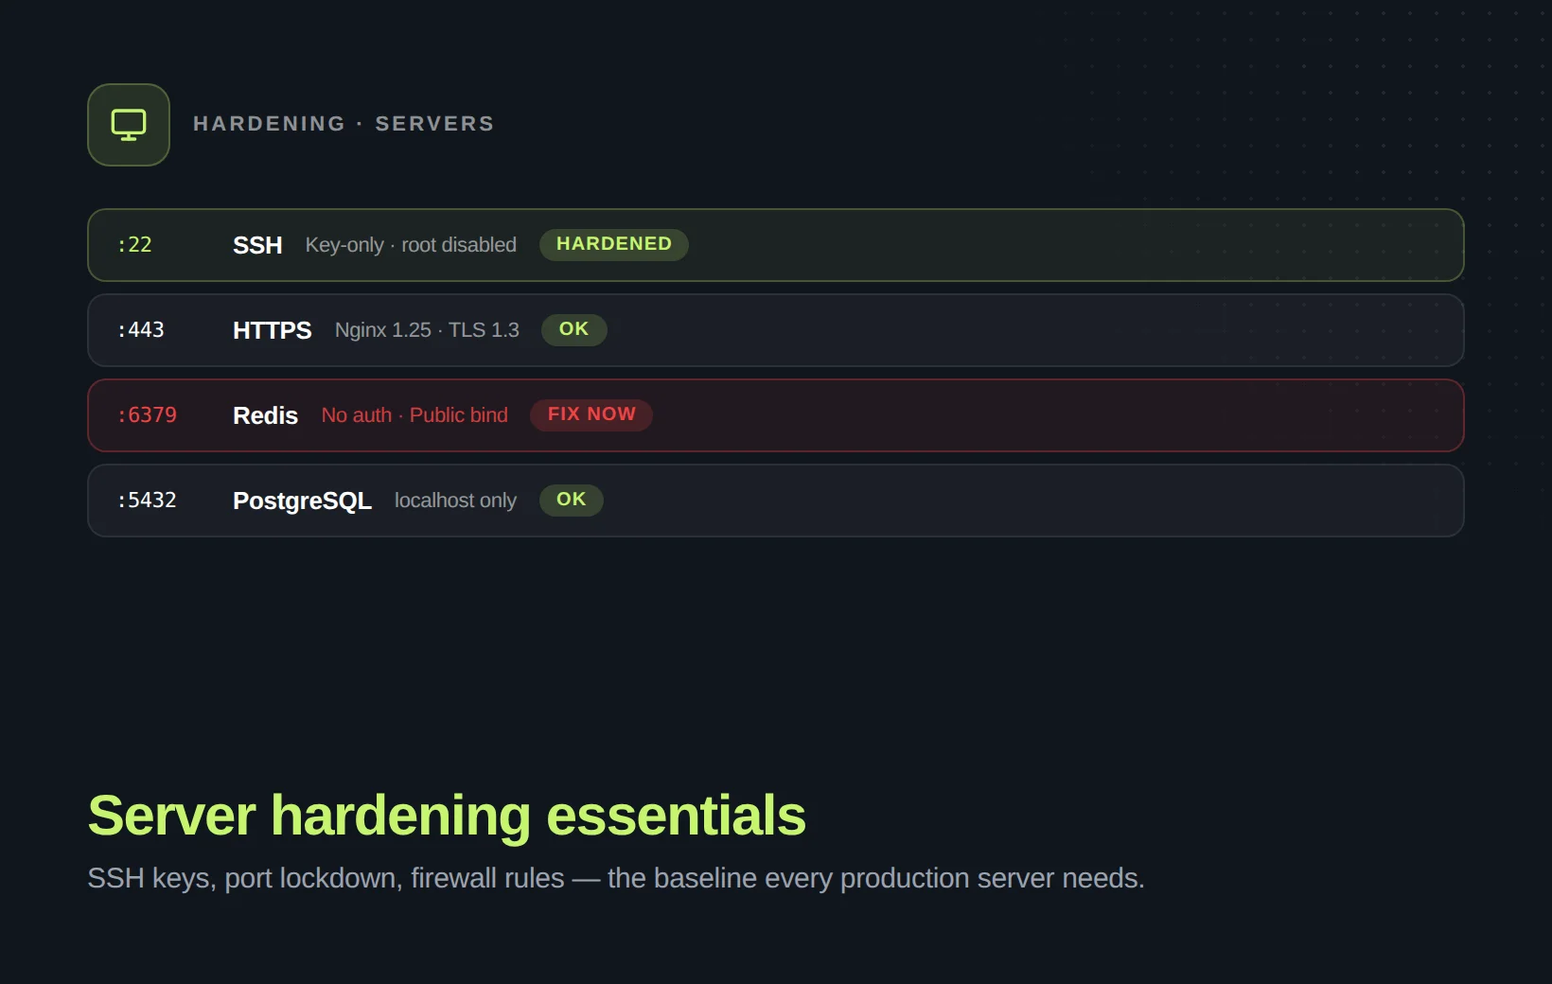
Task: Click the HARDENED status badge
Action: (x=614, y=244)
